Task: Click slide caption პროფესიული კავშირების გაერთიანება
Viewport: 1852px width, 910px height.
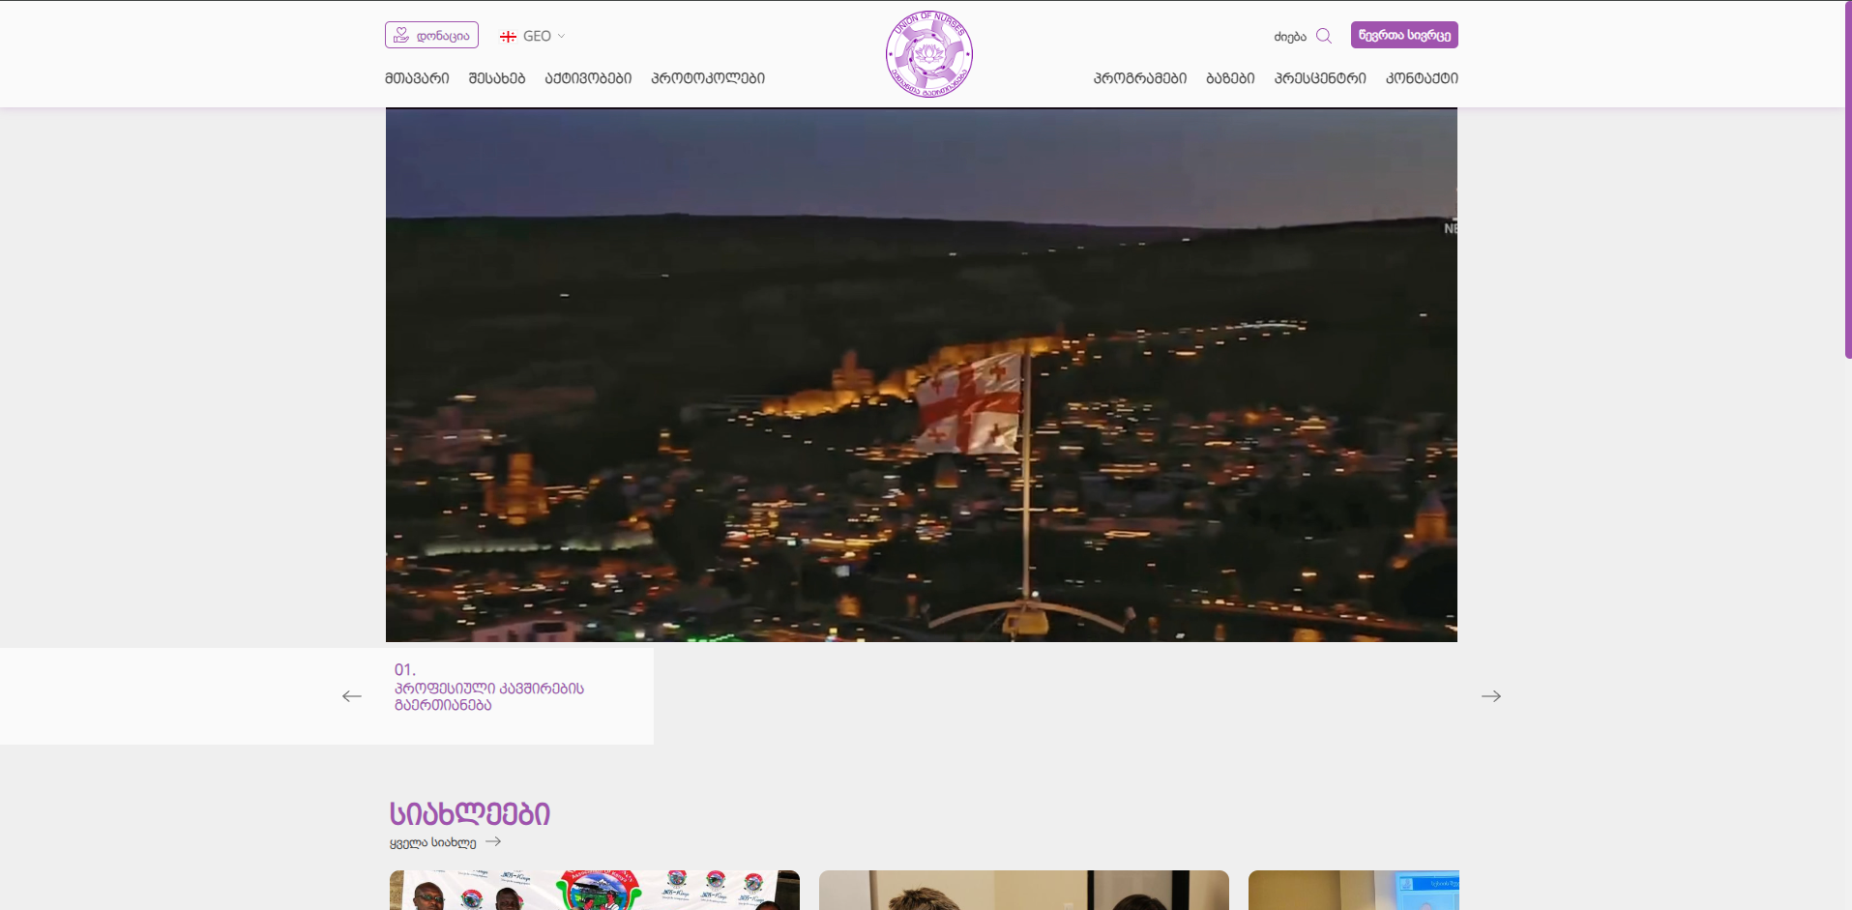Action: pos(489,696)
